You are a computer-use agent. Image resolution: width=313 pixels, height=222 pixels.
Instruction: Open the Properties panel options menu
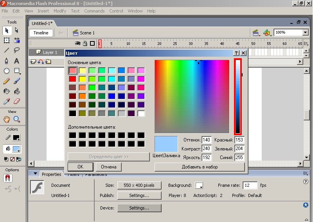pos(306,174)
